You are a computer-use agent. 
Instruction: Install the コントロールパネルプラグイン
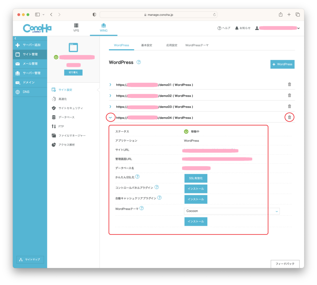coord(196,189)
